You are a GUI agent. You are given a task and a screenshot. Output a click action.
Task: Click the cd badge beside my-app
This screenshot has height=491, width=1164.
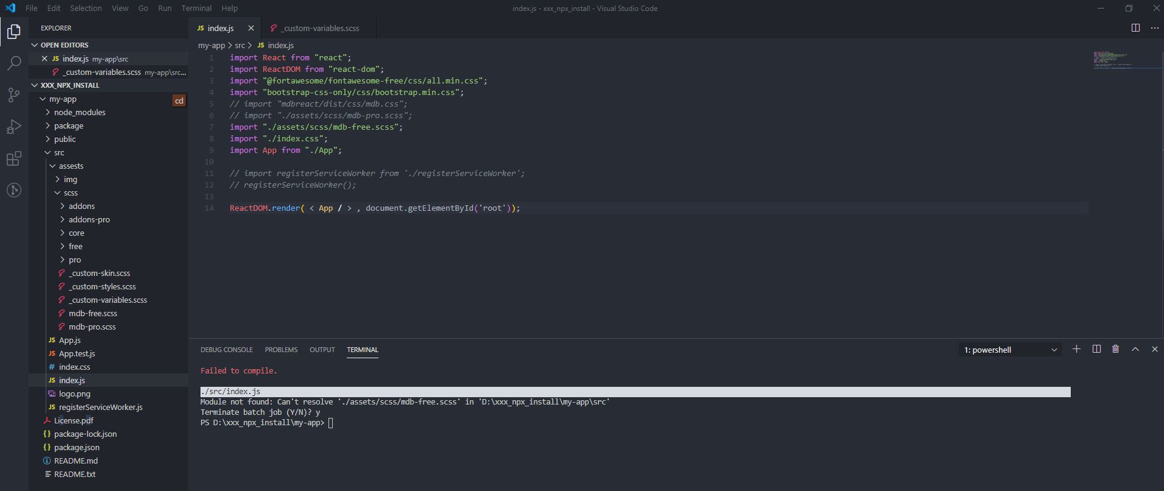[x=179, y=101]
